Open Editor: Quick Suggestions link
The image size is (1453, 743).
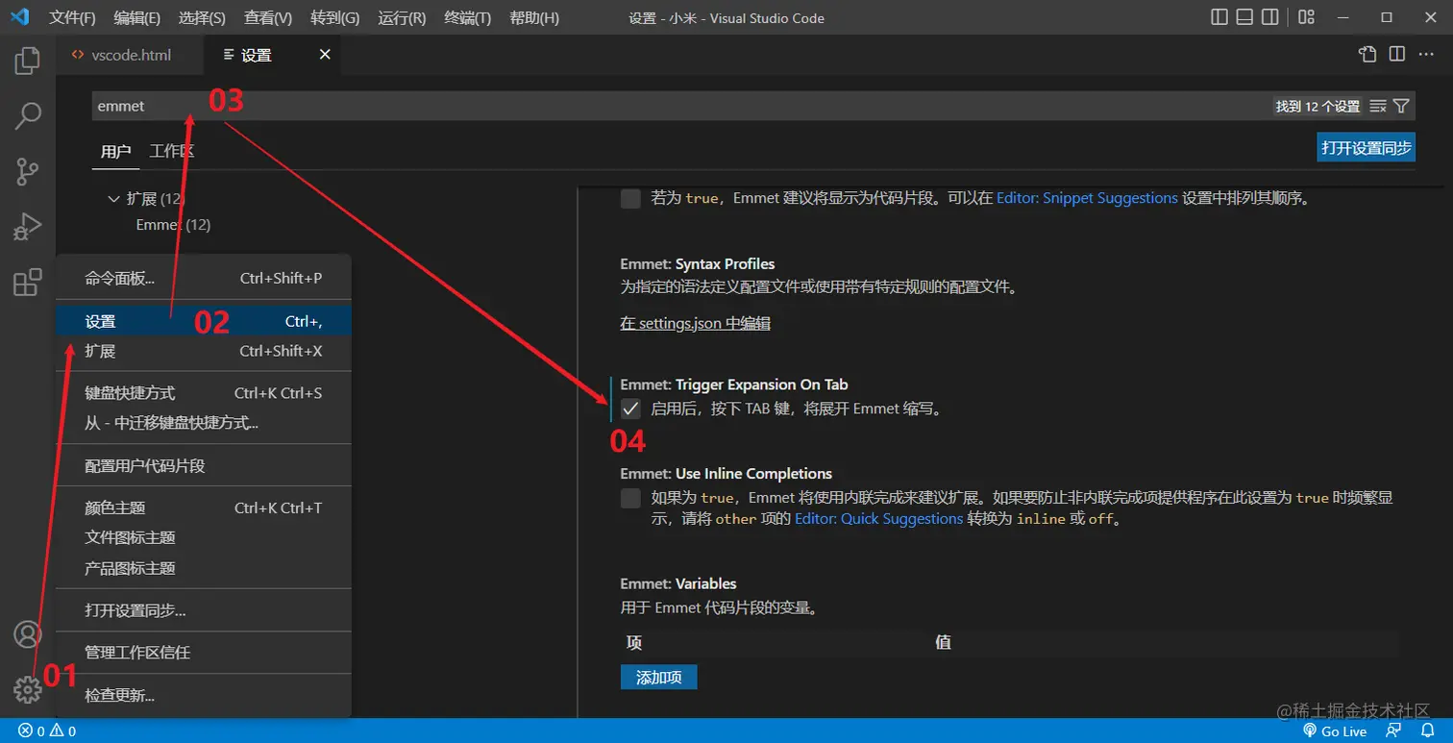(x=878, y=519)
